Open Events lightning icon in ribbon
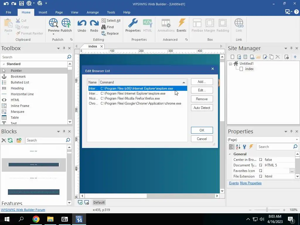The width and height of the screenshot is (300, 225). pos(181,25)
